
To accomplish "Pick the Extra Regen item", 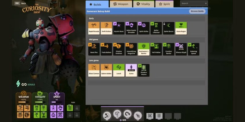I will click(x=181, y=28).
